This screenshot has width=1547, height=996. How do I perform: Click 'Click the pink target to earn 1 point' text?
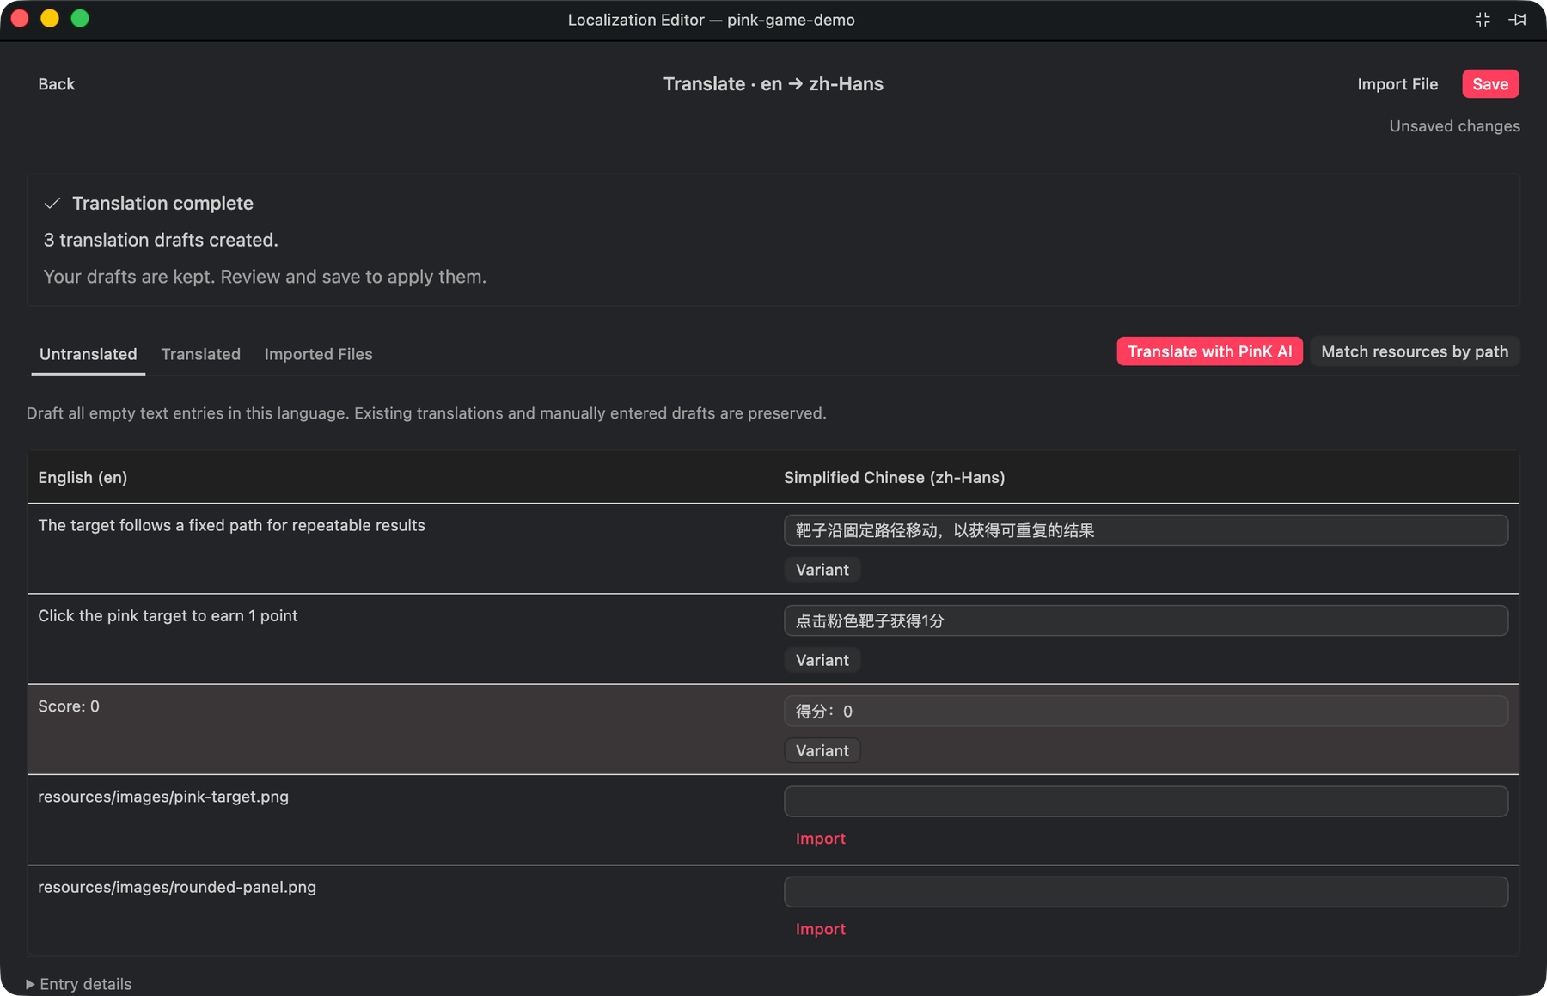click(168, 616)
